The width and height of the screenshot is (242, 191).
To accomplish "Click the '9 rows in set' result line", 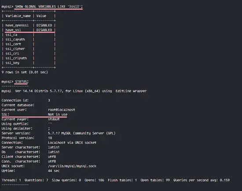I will click(x=25, y=72).
